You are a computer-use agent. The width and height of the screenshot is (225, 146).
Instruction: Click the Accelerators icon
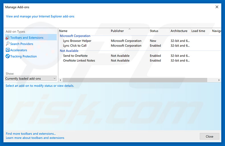click(x=8, y=50)
